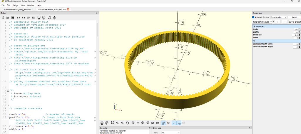301x134 pixels.
Task: Click the additional tooth depth input field
Action: pyautogui.click(x=296, y=47)
